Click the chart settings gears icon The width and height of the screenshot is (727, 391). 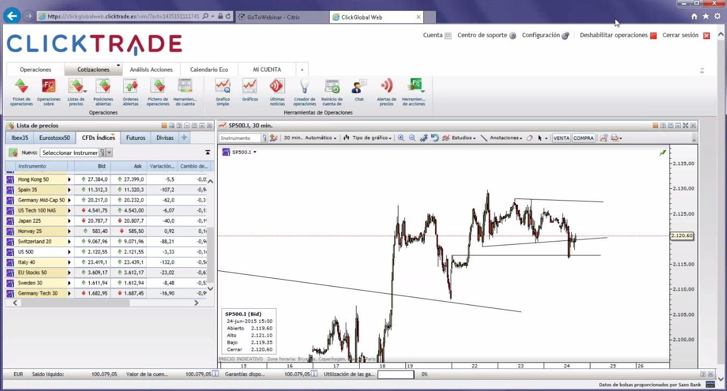pyautogui.click(x=424, y=138)
